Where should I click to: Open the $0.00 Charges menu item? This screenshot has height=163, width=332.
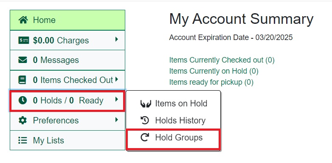[x=68, y=40]
